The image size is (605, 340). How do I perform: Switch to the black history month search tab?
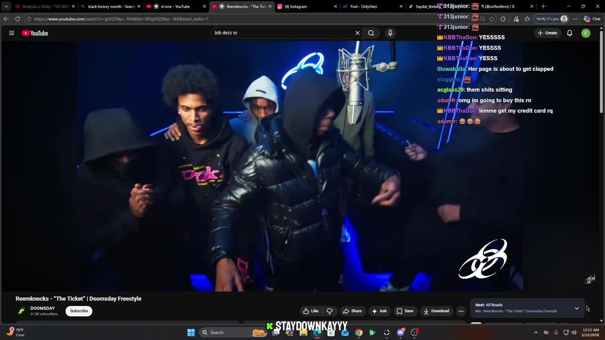point(111,7)
